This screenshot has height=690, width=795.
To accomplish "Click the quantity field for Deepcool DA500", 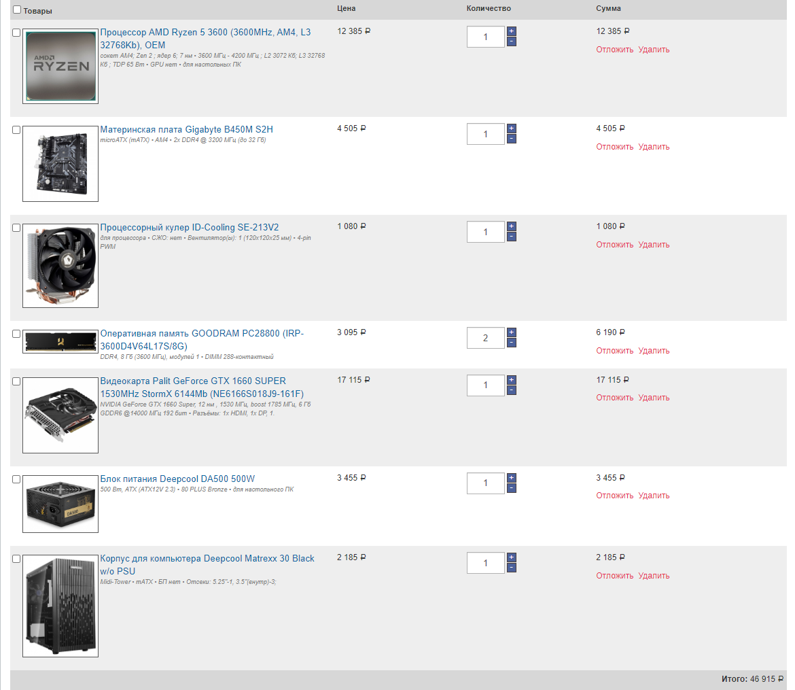I will (x=486, y=483).
